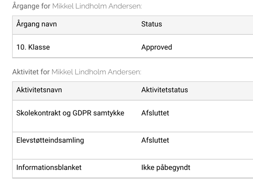Open the Elevstøtteindsamling activity
The width and height of the screenshot is (253, 180).
point(50,140)
